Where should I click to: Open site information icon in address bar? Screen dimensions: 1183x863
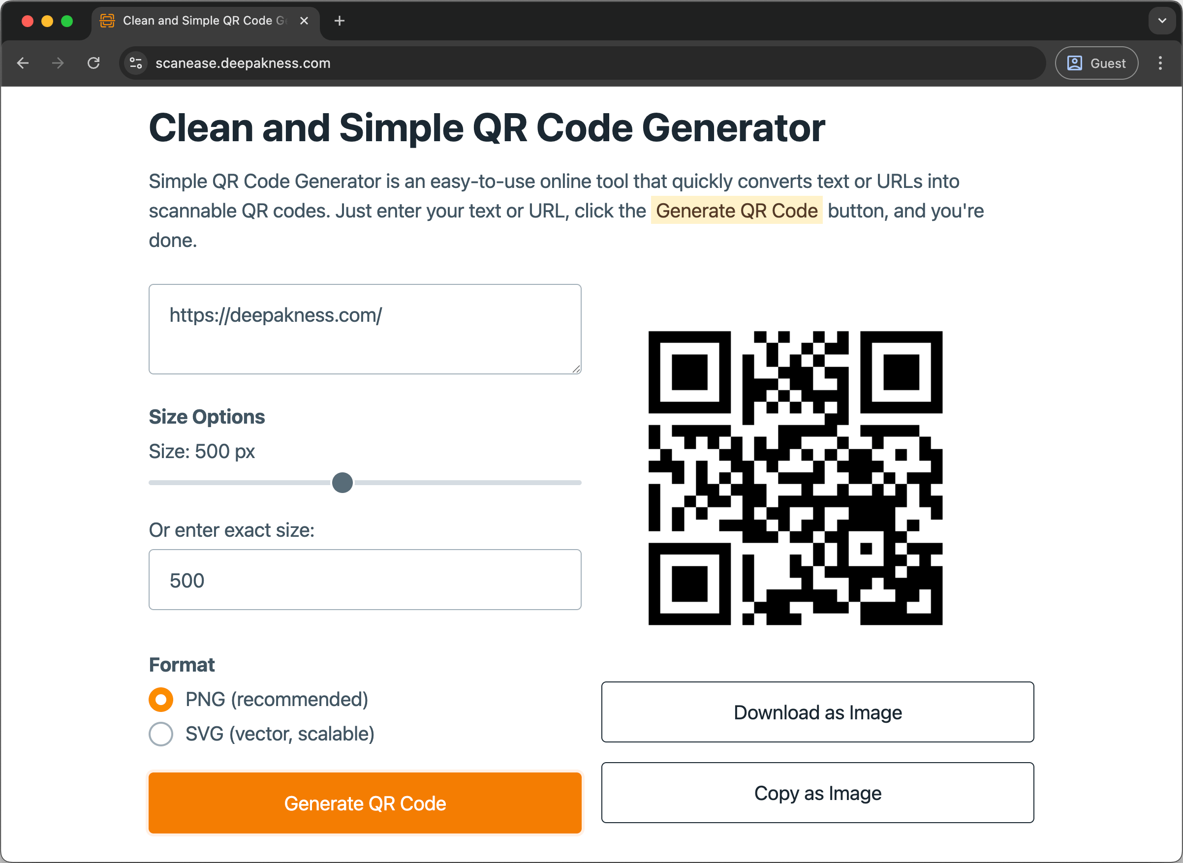pos(136,63)
